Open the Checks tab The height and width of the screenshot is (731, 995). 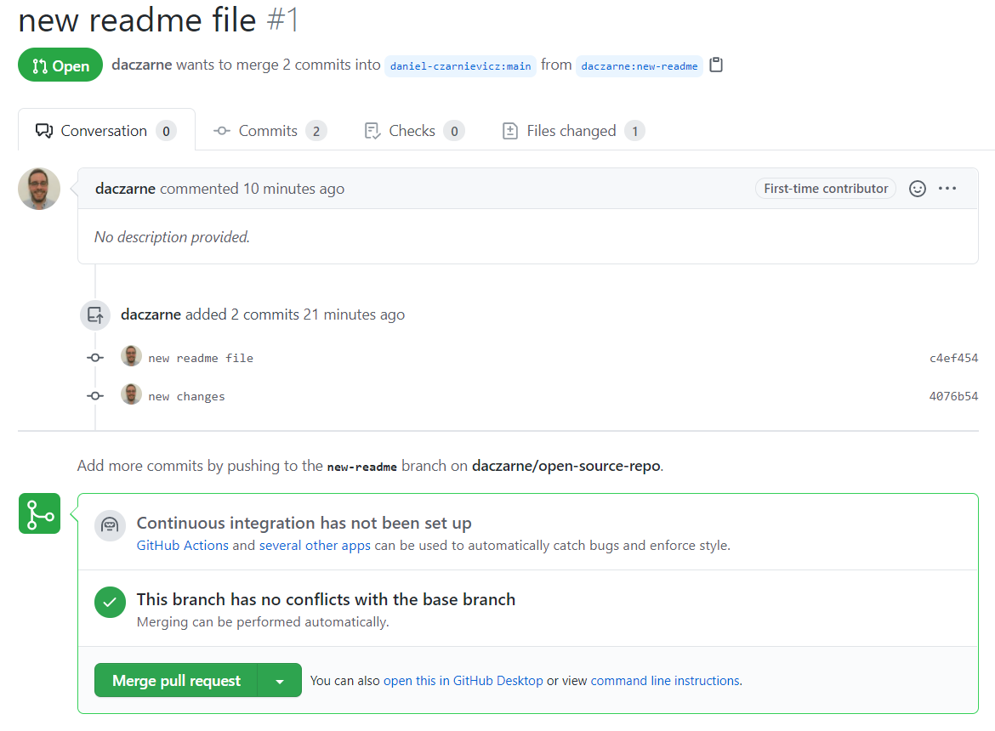pos(412,131)
